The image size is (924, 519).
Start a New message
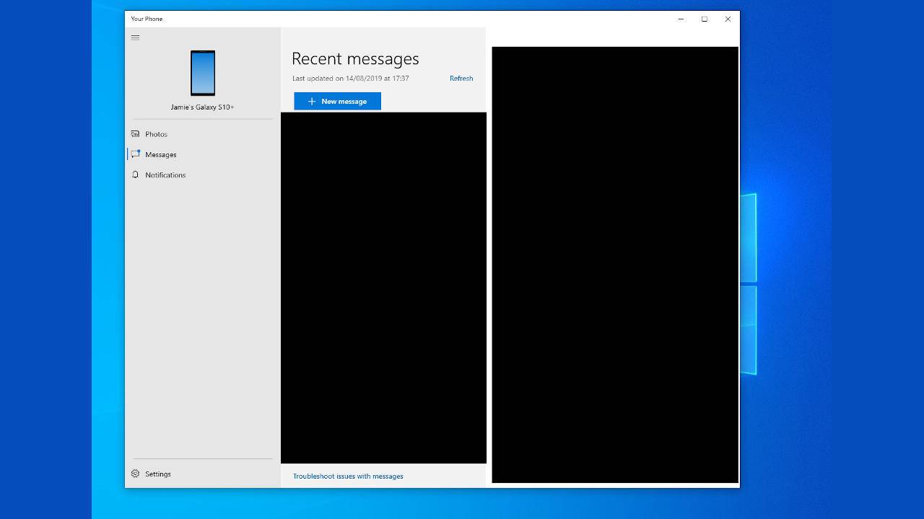(x=337, y=101)
